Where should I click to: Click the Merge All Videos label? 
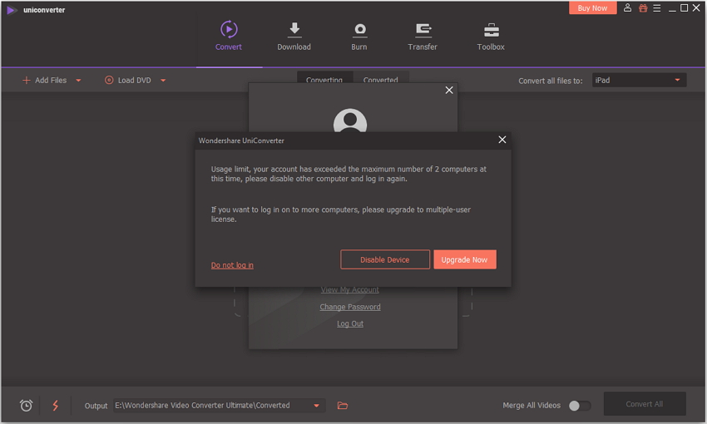pyautogui.click(x=531, y=405)
